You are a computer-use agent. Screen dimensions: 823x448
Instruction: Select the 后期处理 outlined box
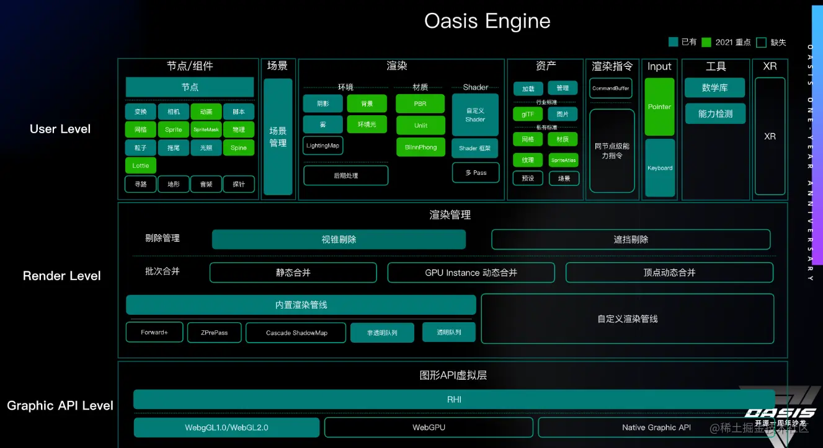pyautogui.click(x=346, y=175)
